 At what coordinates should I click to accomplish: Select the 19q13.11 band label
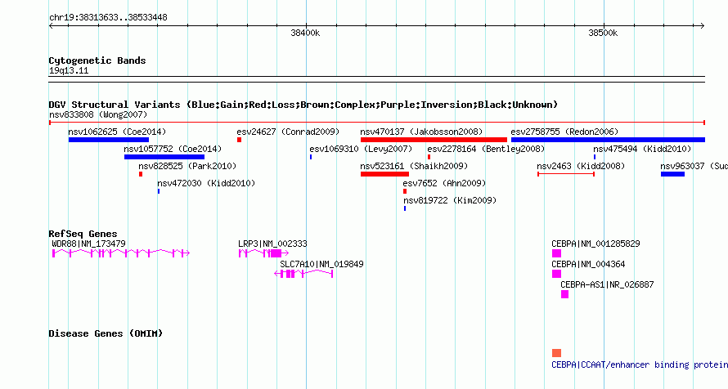coord(68,70)
